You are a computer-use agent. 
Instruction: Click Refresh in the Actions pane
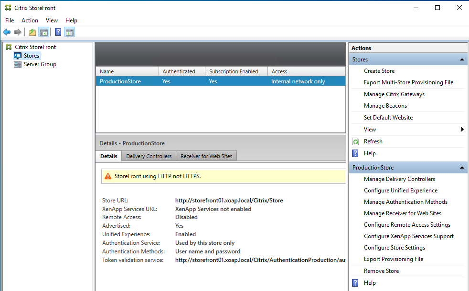(373, 141)
